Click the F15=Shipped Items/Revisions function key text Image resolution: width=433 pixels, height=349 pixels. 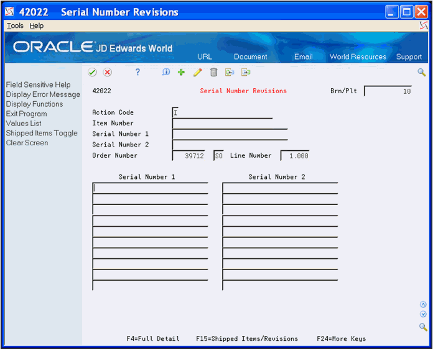click(247, 338)
